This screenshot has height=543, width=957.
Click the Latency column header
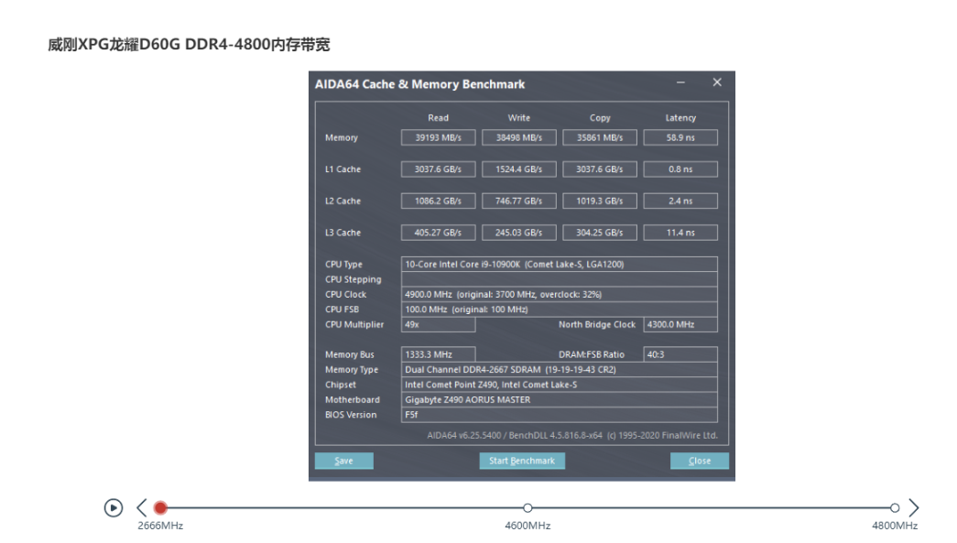pos(680,118)
